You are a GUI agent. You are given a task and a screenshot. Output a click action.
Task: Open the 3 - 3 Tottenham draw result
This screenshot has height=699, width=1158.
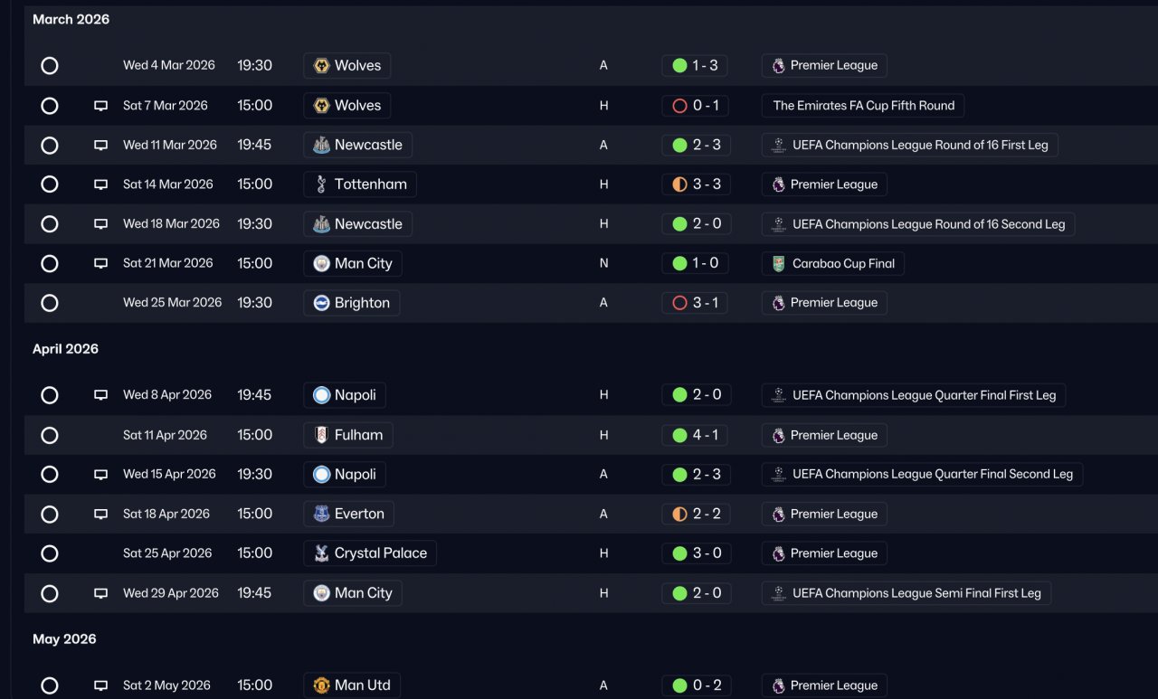click(x=696, y=184)
